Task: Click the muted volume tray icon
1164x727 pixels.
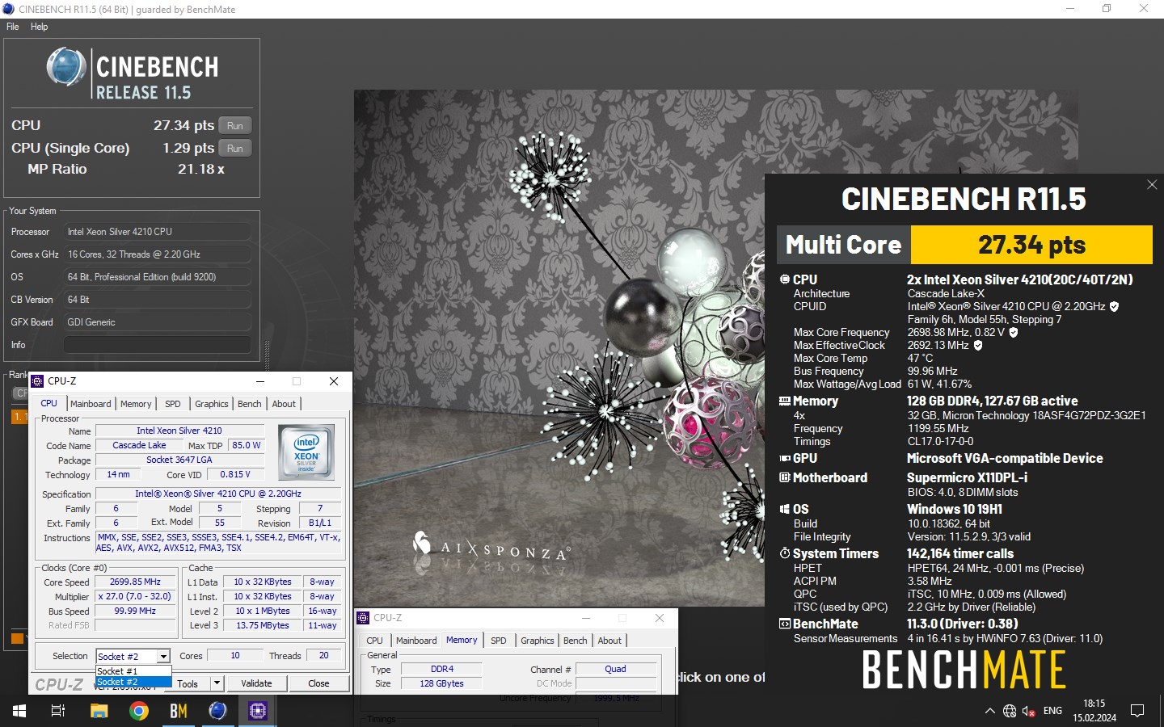Action: (x=1029, y=711)
